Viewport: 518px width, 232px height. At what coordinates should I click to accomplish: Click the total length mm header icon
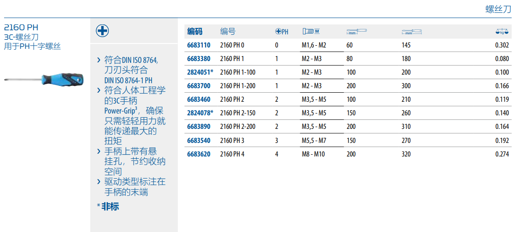point(412,32)
